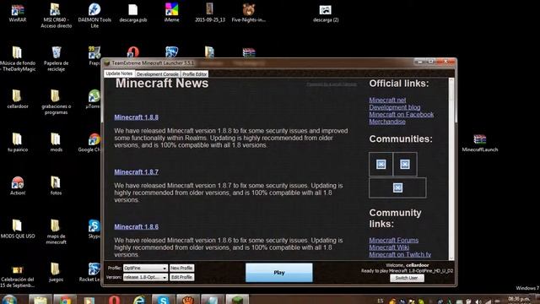Click the New Profile button

(x=182, y=268)
